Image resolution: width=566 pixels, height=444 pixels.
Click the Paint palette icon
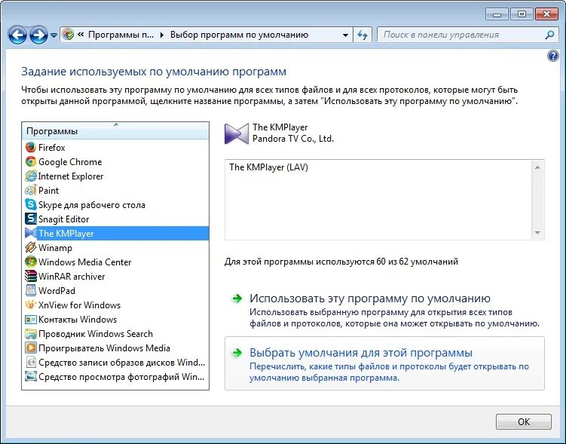pos(31,190)
